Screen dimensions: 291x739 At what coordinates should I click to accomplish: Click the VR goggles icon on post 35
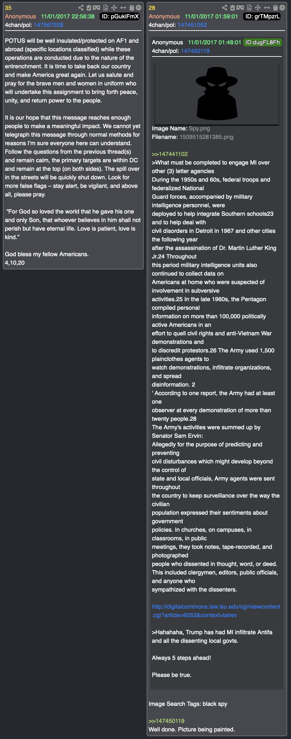[96, 8]
